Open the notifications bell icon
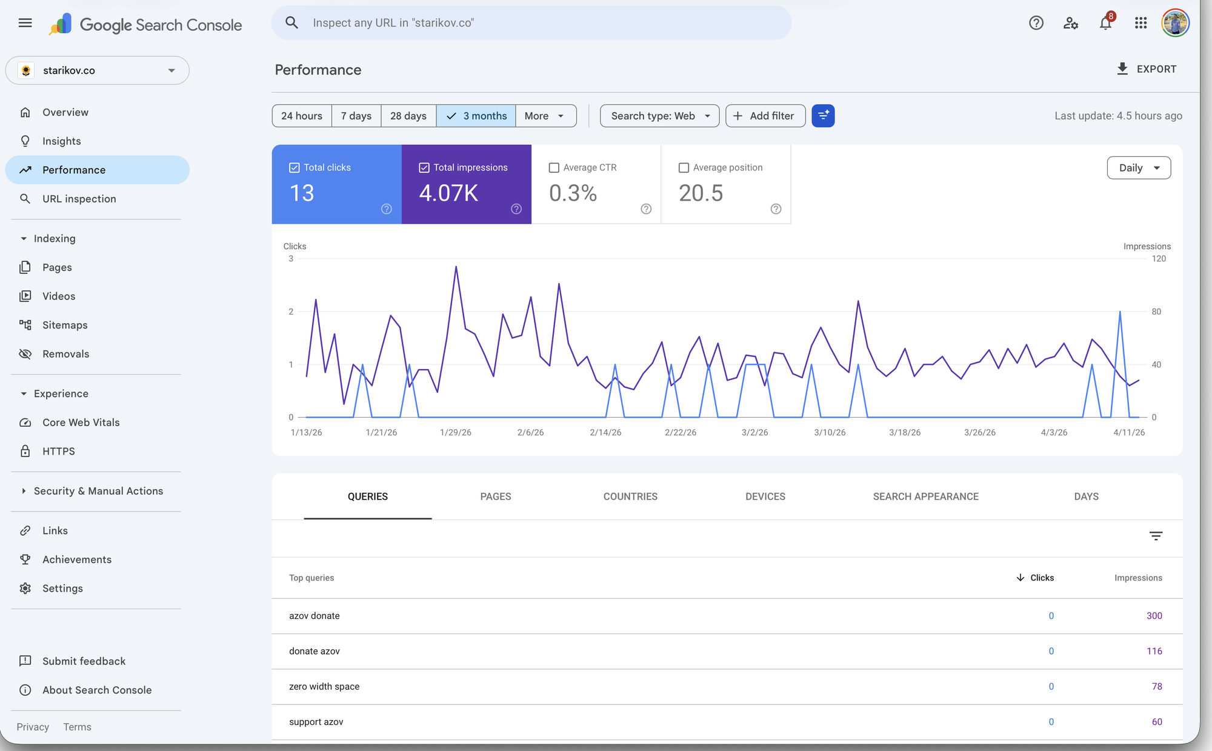Image resolution: width=1212 pixels, height=751 pixels. [1106, 23]
